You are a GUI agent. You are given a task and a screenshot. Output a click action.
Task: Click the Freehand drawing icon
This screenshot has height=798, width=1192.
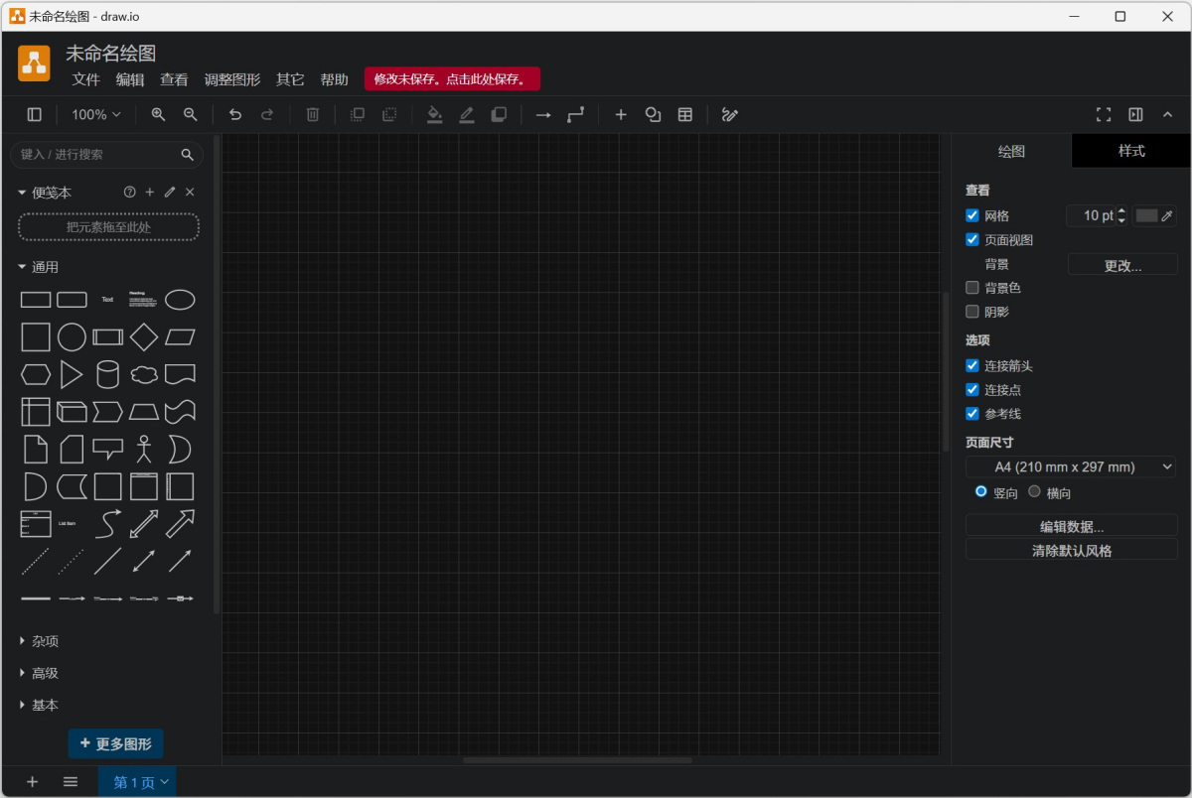pyautogui.click(x=730, y=114)
